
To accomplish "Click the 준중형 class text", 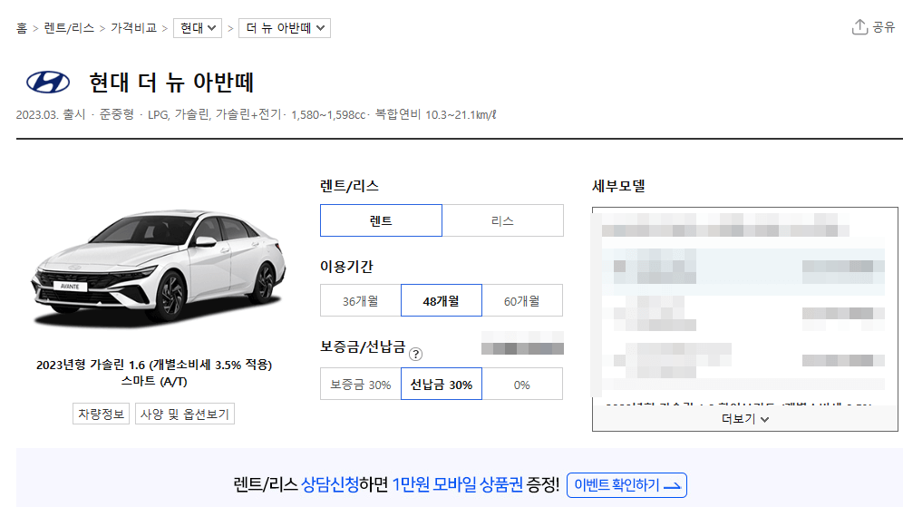I will point(116,114).
